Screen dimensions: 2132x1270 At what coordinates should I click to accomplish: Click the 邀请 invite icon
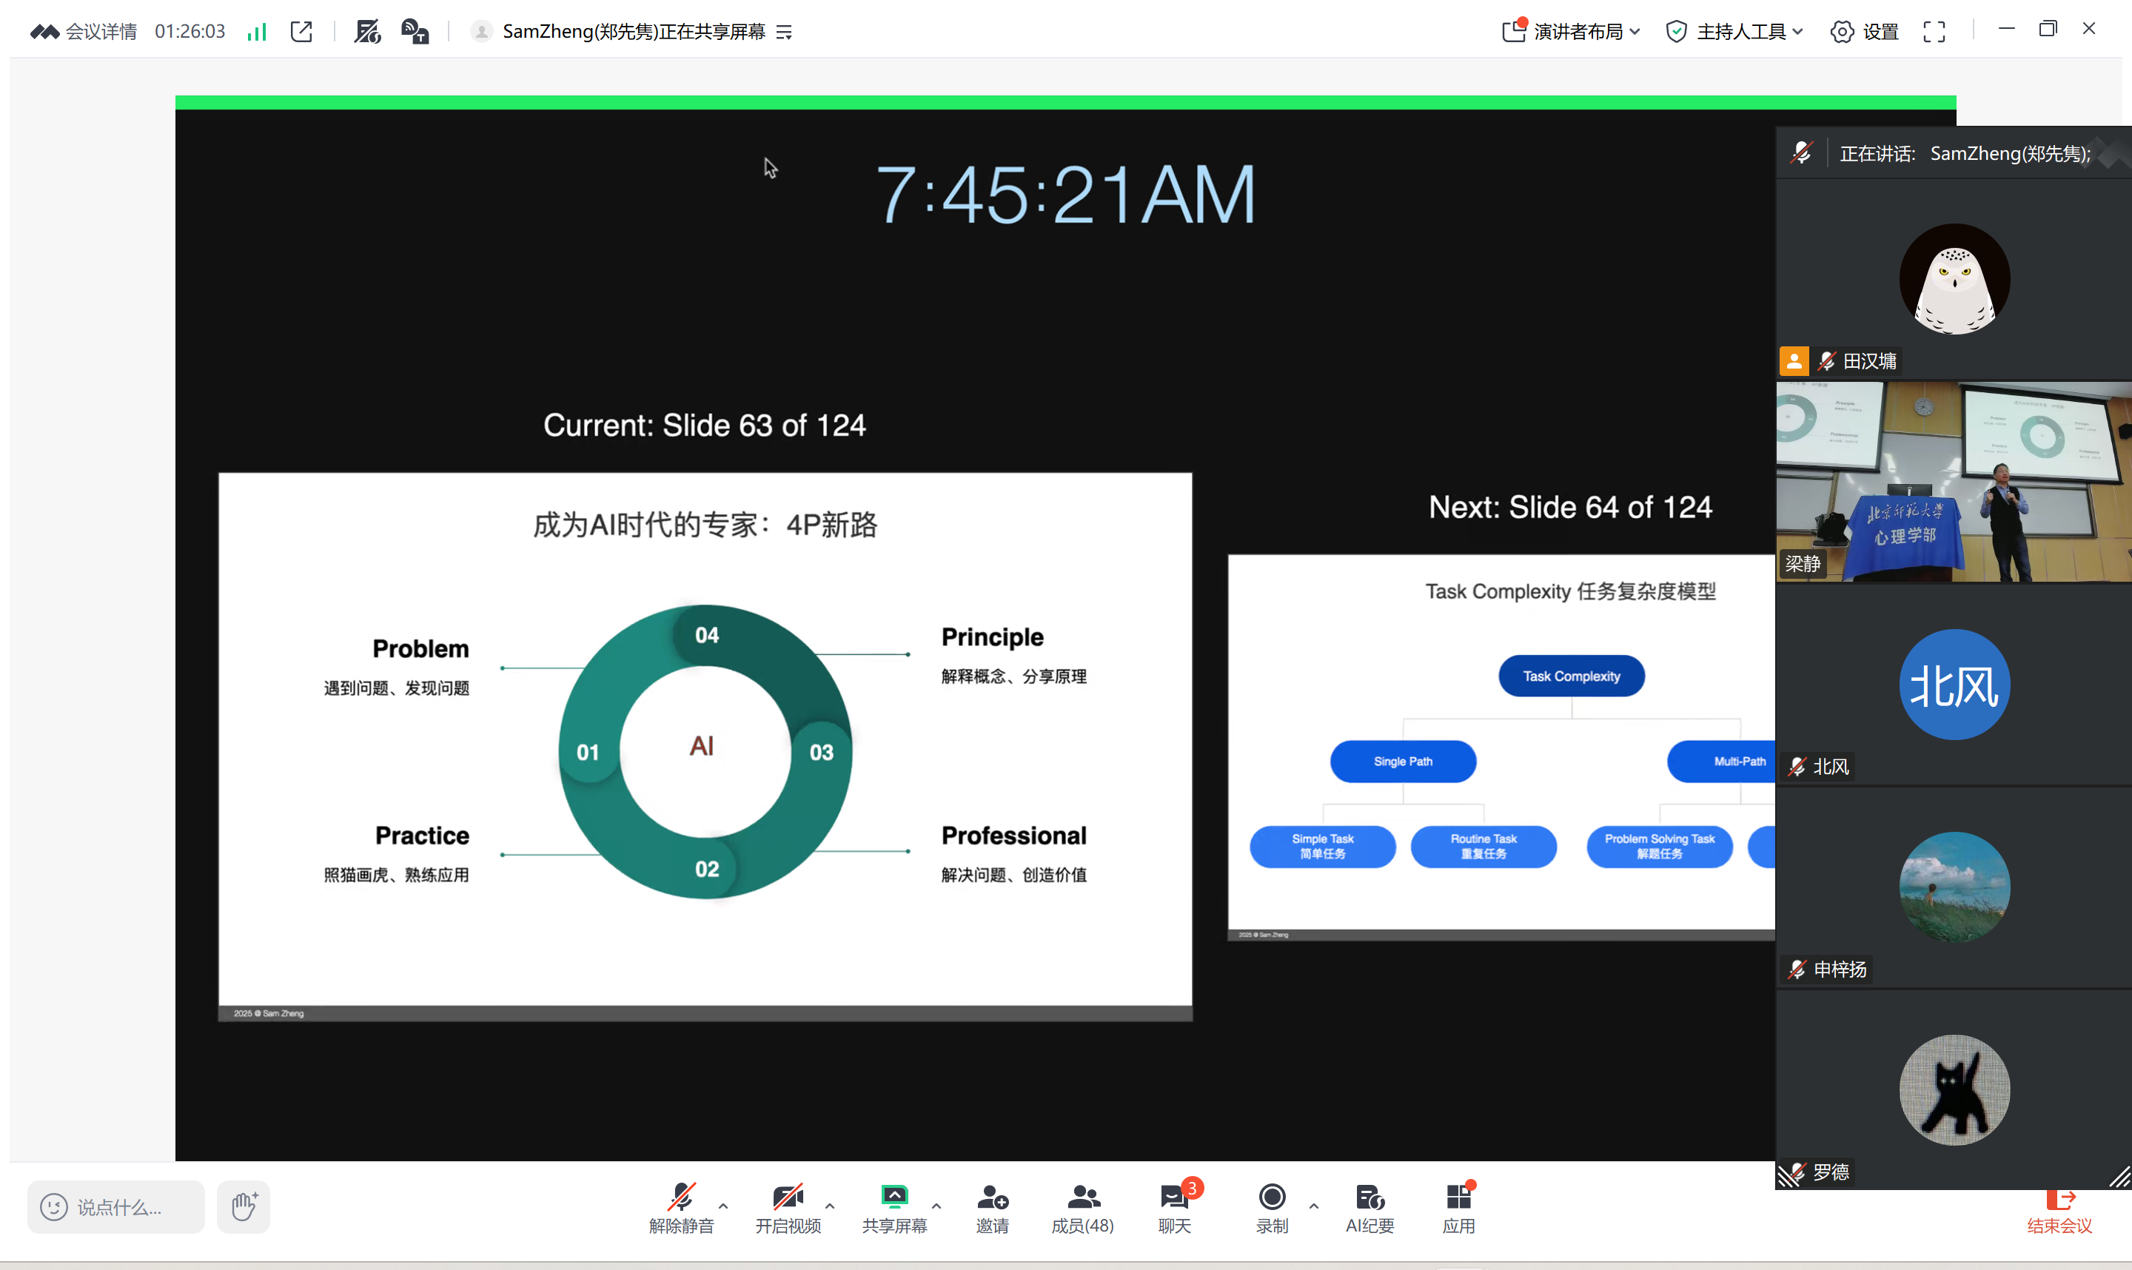point(992,1206)
